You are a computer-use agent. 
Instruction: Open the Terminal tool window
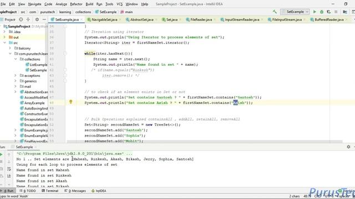tap(50, 191)
